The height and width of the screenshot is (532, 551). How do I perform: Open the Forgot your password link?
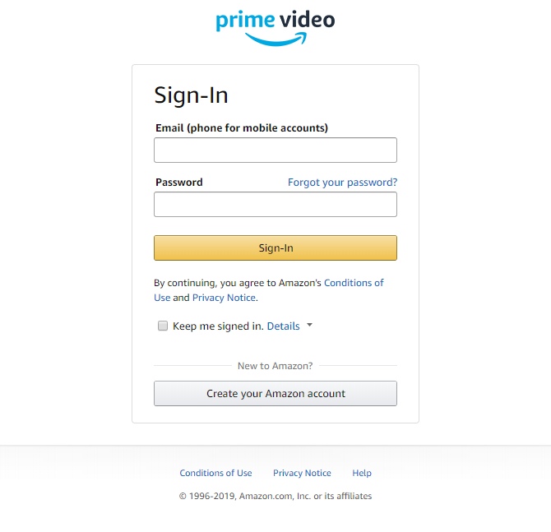coord(342,183)
